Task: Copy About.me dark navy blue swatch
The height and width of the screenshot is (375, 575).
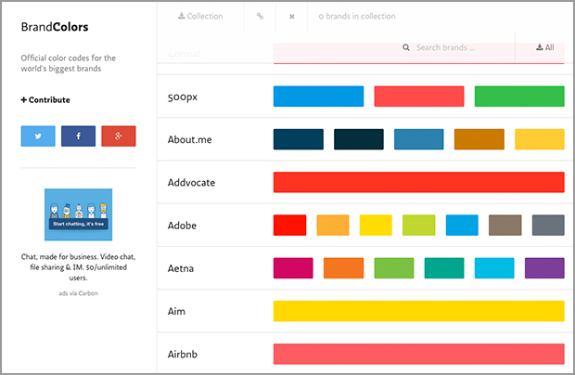Action: (x=299, y=139)
